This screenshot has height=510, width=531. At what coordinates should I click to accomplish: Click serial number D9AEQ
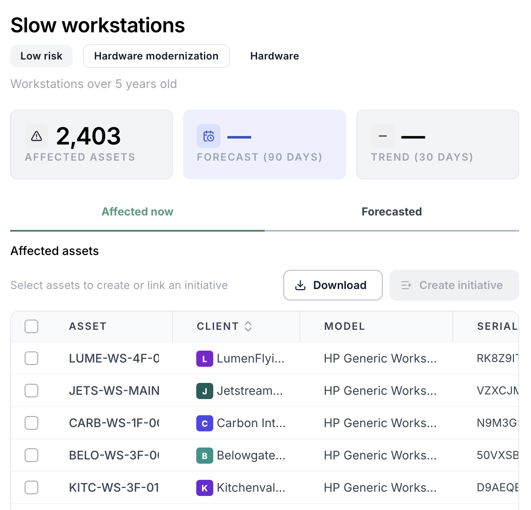[x=497, y=487]
